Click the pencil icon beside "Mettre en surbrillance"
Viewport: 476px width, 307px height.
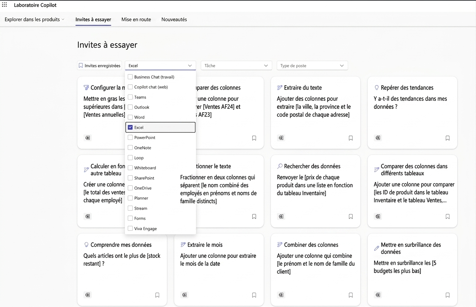377,248
